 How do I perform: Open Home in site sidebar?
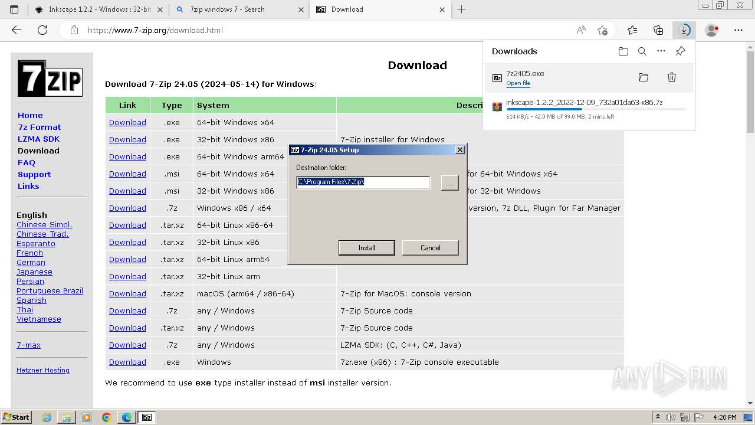(x=30, y=115)
